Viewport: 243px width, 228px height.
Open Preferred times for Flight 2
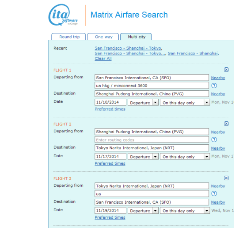tap(110, 163)
